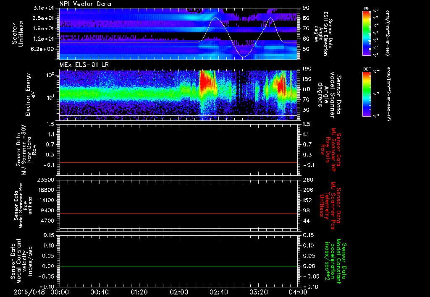Viewport: 430px width, 297px height.
Task: Click the 150 scanner angle tick label
Action: 307,79
